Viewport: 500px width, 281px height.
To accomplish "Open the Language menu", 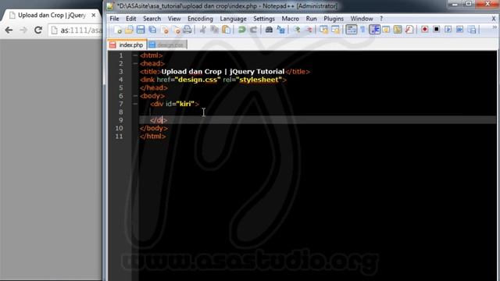I will pos(233,19).
